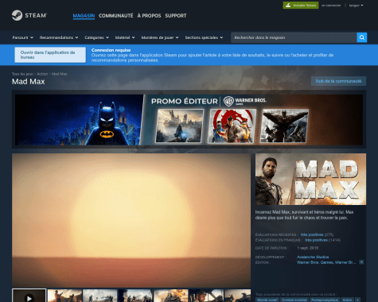Expand the Parcourir dropdown
378x302 pixels.
23,37
